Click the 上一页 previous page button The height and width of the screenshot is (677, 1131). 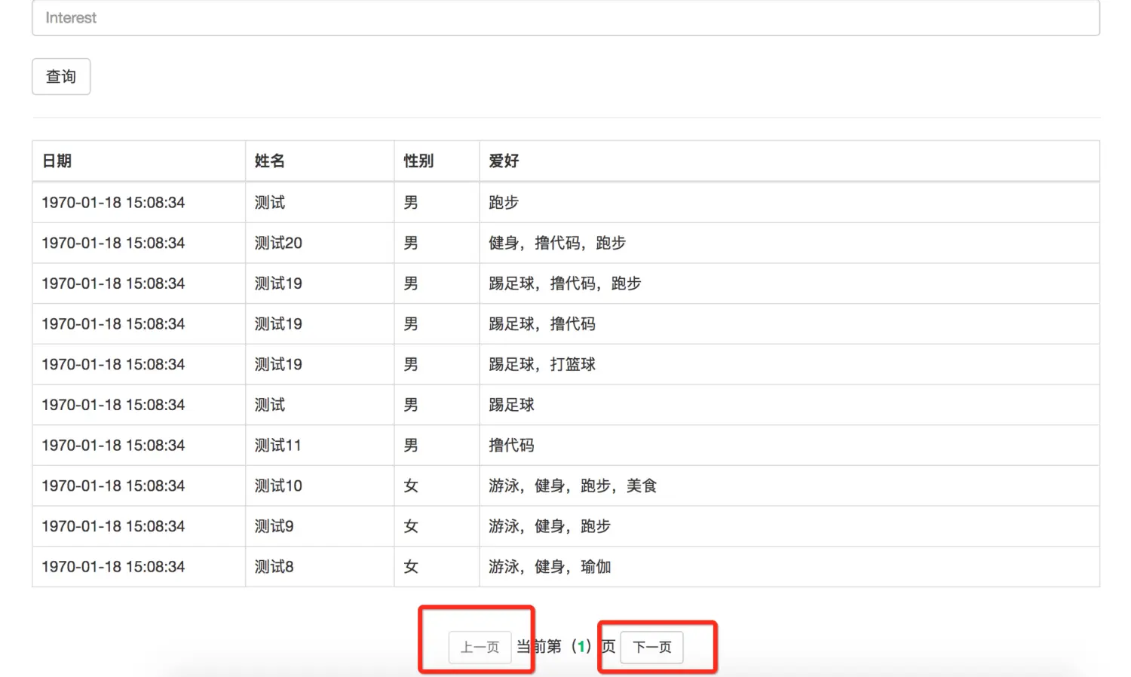tap(480, 647)
